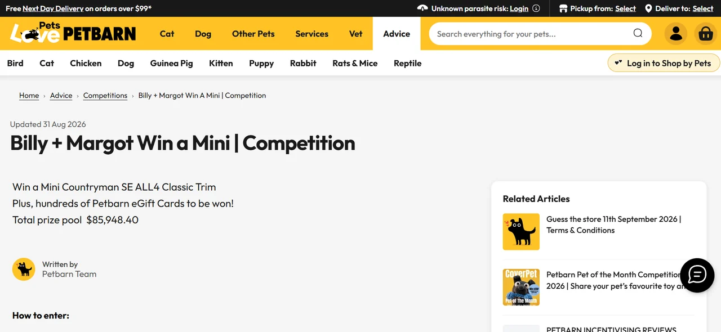This screenshot has width=721, height=332.
Task: Go to Rats & Mice advice category
Action: (355, 63)
